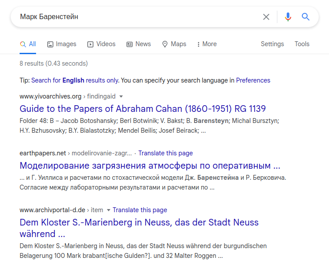Click Translate this page for archivportal-d.de
Image resolution: width=329 pixels, height=269 pixels.
[x=140, y=210]
